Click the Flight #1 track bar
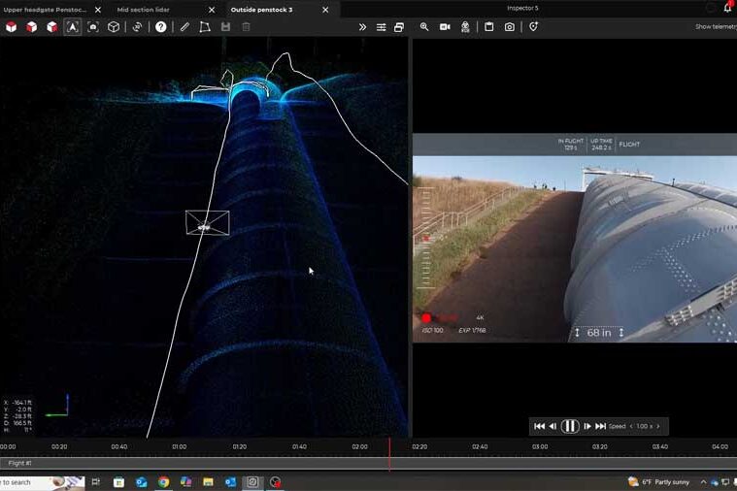 tap(369, 463)
